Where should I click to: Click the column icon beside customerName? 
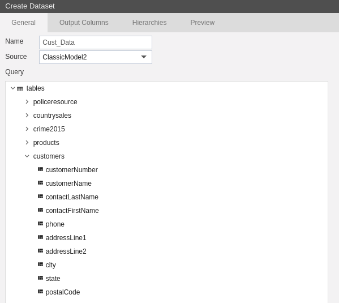tap(40, 183)
